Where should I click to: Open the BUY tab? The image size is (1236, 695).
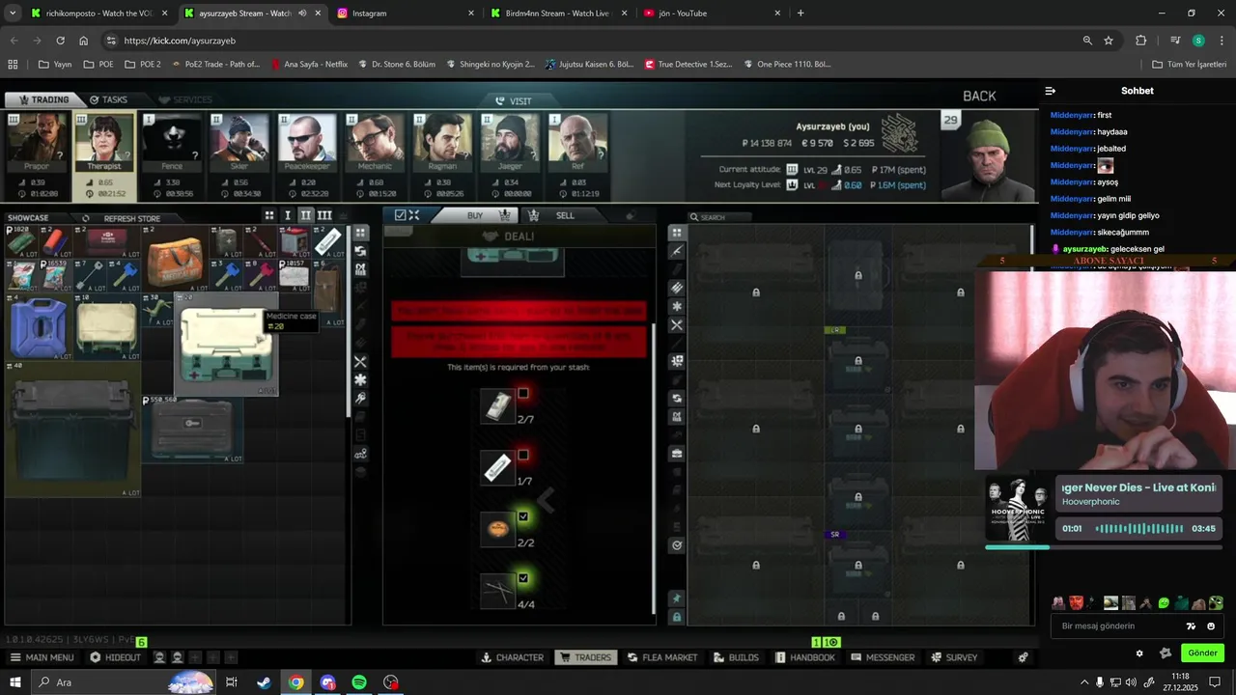475,215
